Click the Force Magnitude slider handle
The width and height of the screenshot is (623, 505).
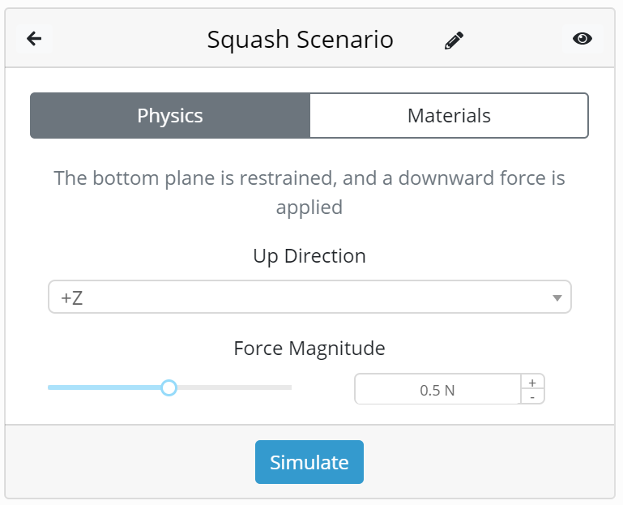coord(169,387)
